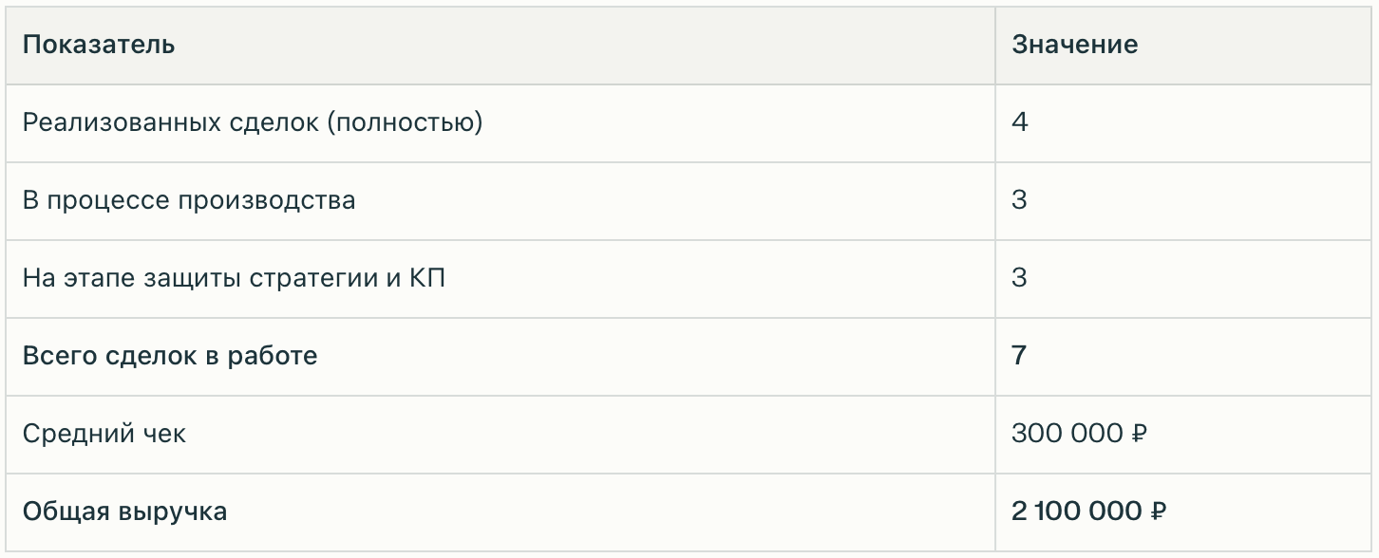Screen dimensions: 1379x558
Task: Click the ruble sign after 2 100 000
Action: click(1158, 512)
